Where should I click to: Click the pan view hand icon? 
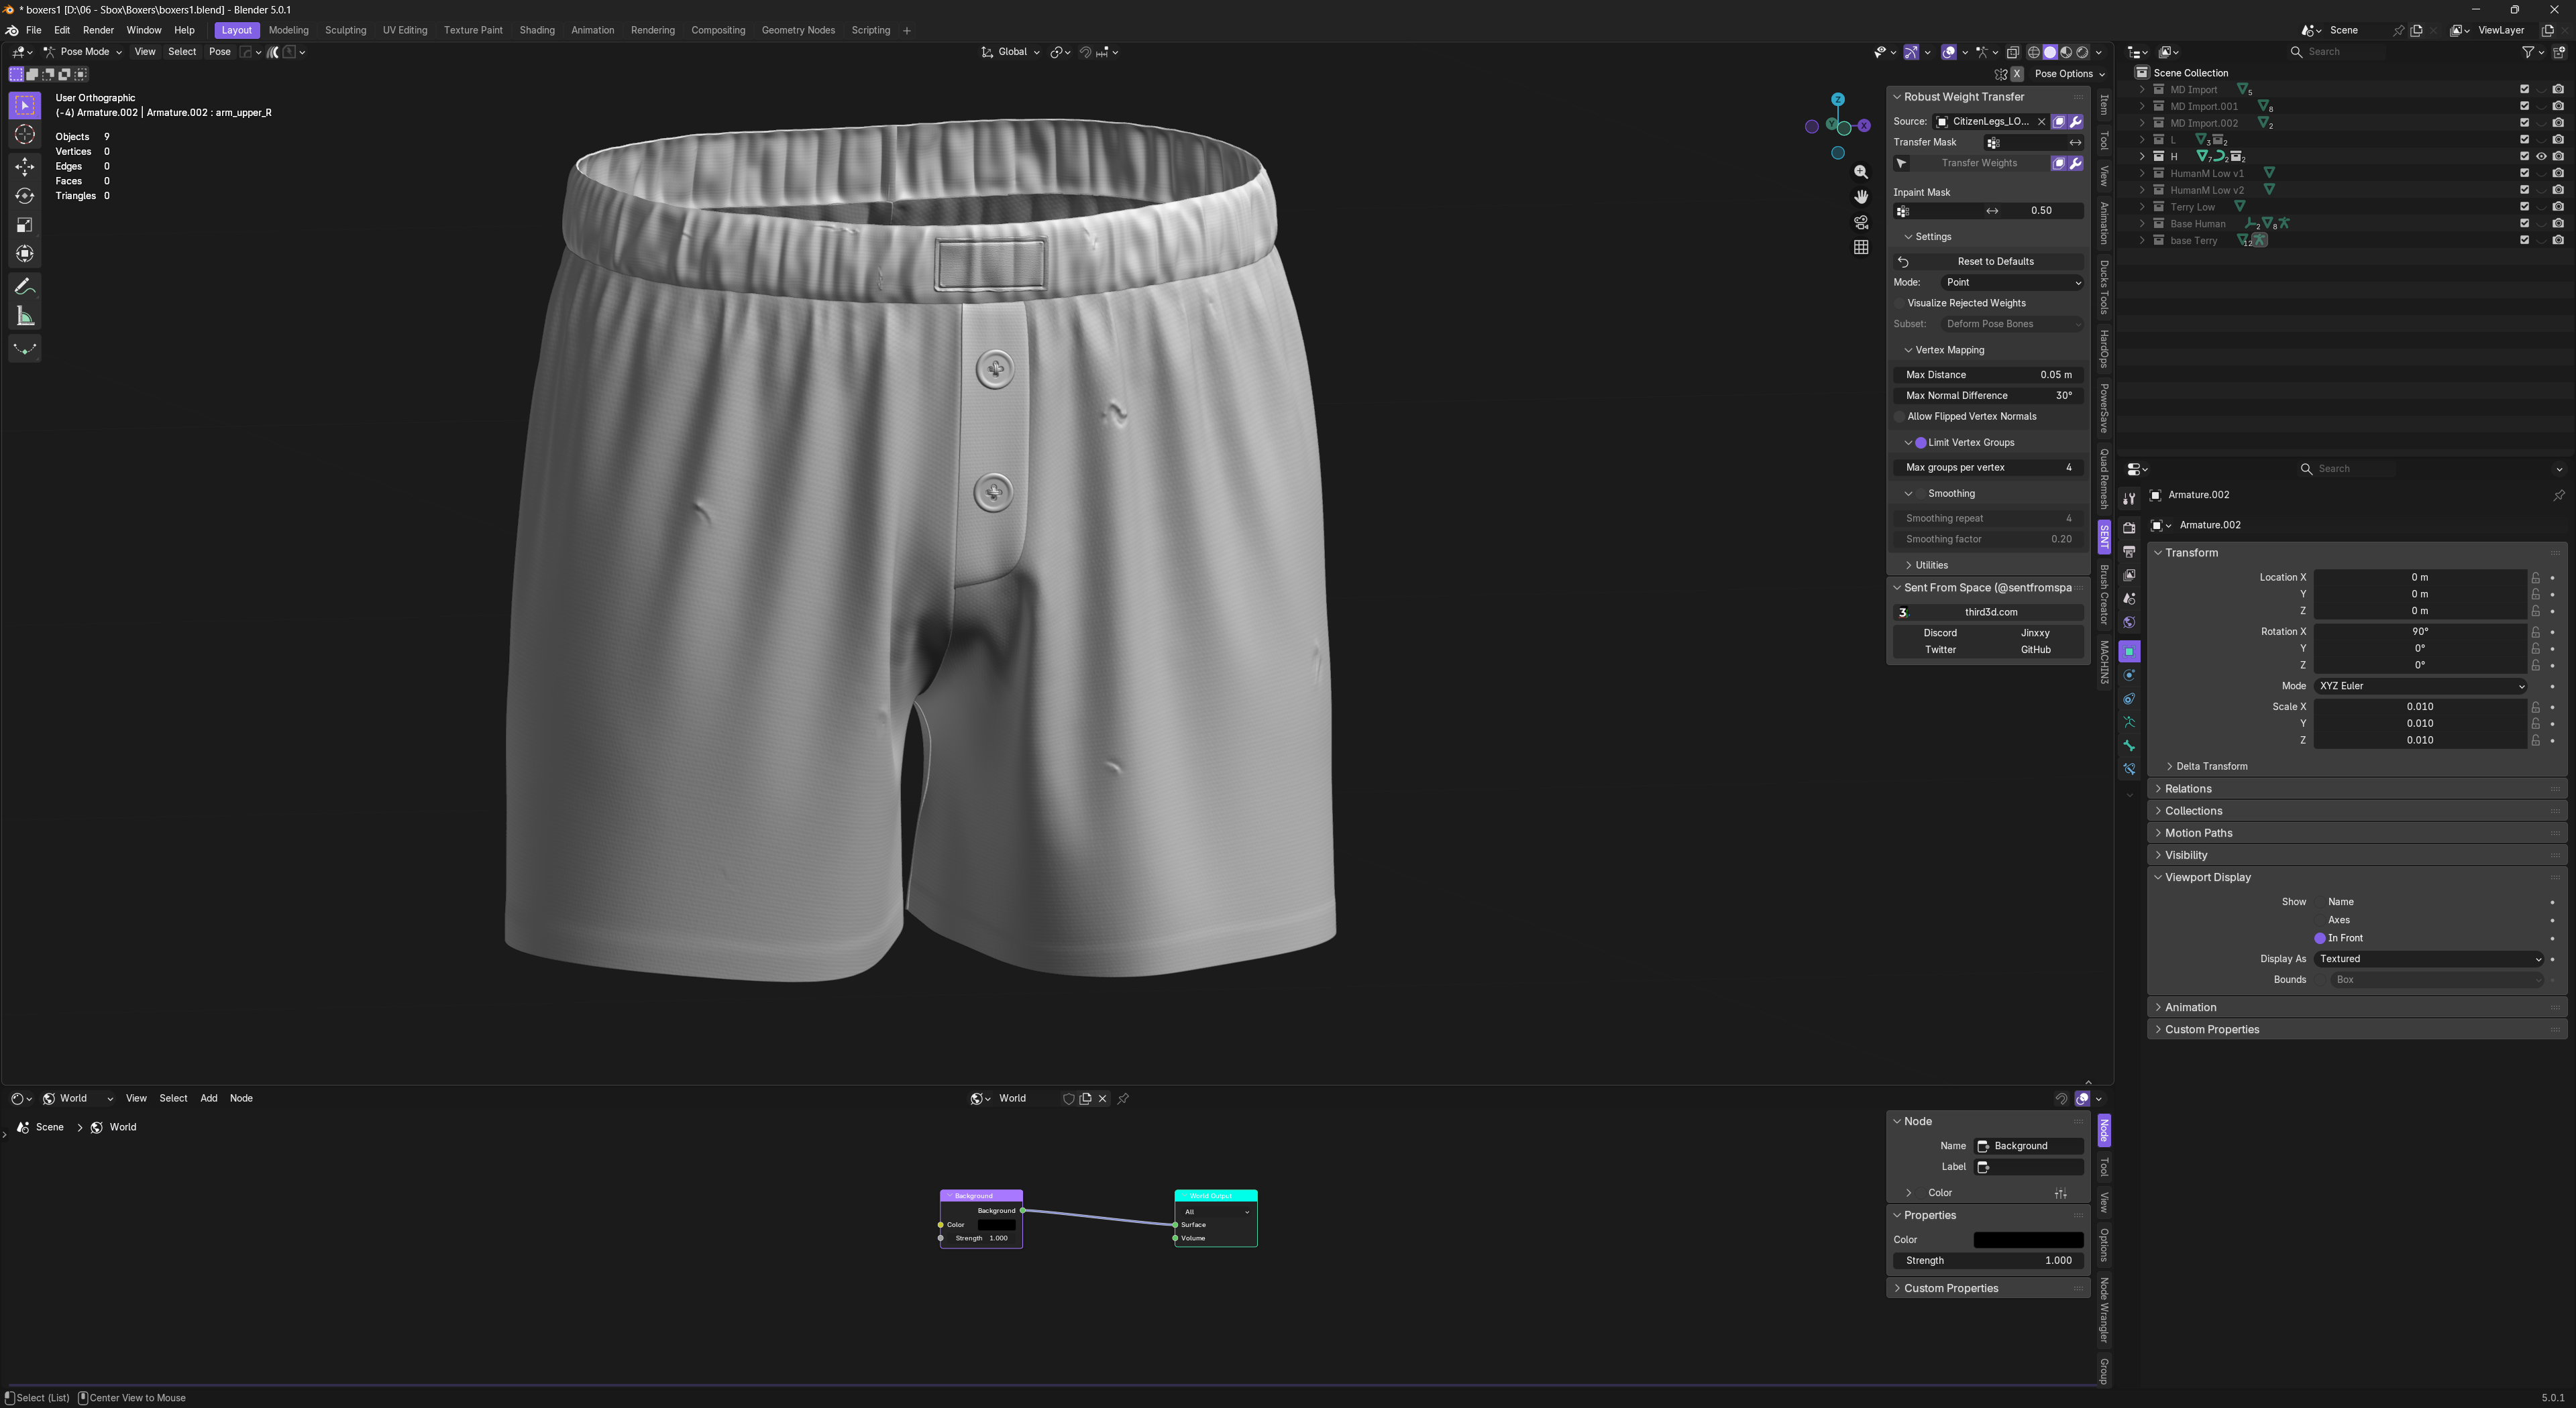1860,197
